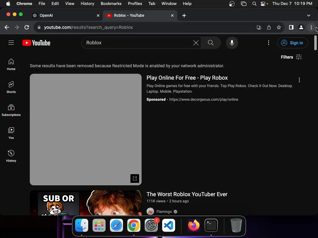Open Shorts in sidebar
This screenshot has height=238, width=318.
11,87
